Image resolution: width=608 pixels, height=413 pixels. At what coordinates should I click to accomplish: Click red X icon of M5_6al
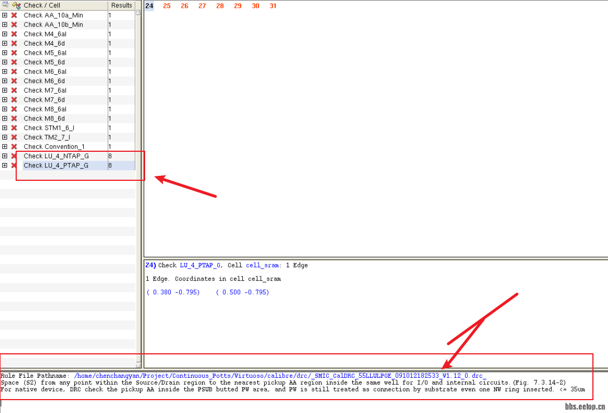[x=14, y=52]
